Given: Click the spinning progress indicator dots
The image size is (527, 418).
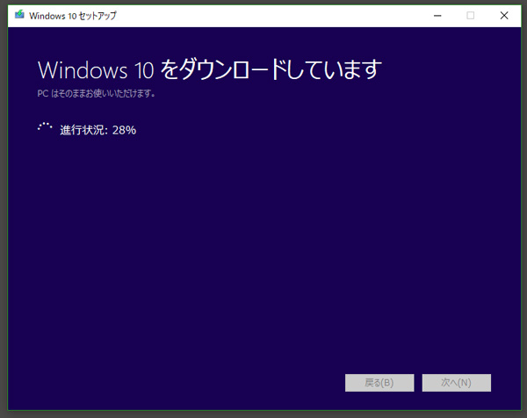Looking at the screenshot, I should [x=45, y=127].
